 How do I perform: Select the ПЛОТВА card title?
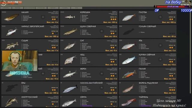pyautogui.click(x=143, y=12)
